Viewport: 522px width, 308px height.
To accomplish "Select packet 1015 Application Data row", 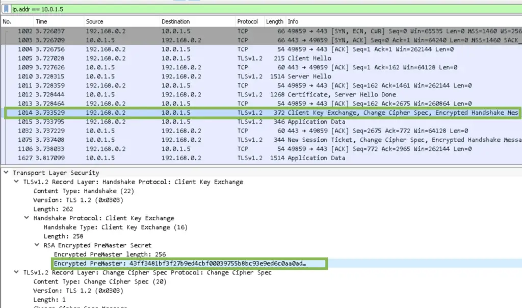I will (262, 121).
